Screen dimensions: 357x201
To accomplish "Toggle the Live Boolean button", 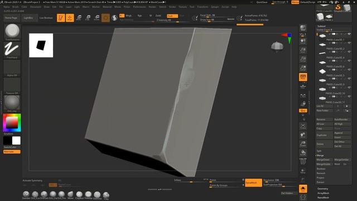I will (x=46, y=18).
